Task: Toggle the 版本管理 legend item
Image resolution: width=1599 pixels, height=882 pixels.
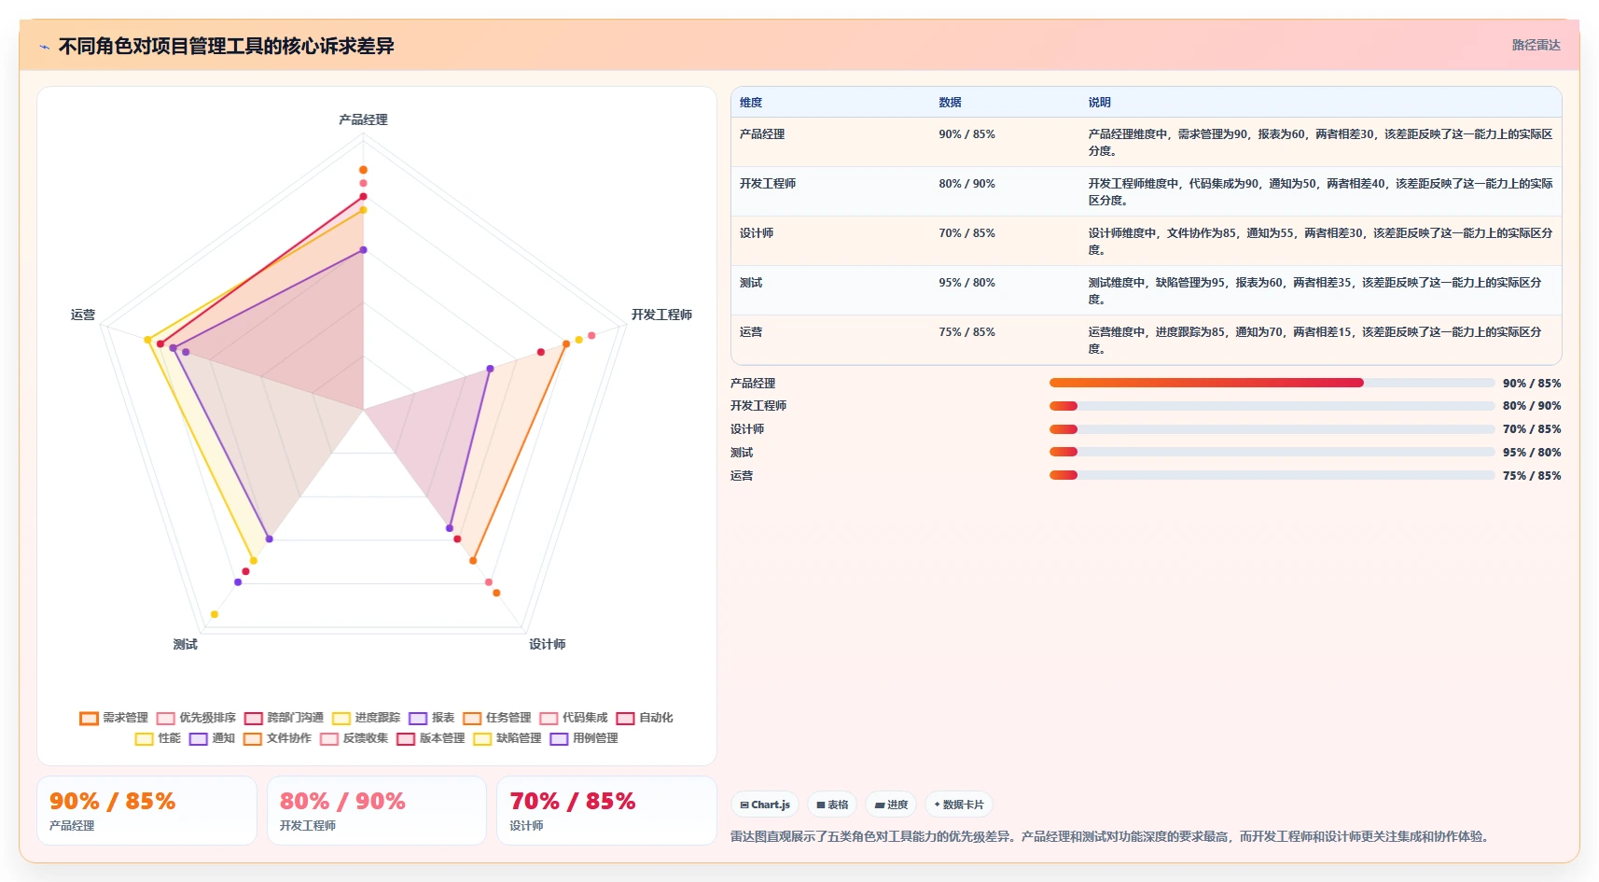Action: pos(430,738)
